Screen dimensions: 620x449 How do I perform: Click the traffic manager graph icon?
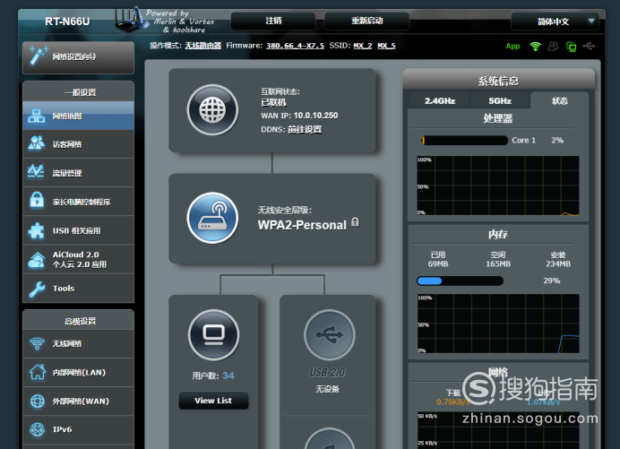(36, 171)
